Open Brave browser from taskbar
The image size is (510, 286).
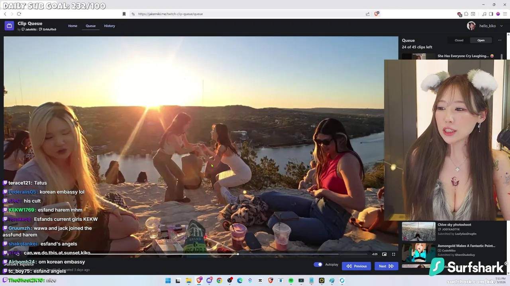coord(199,280)
